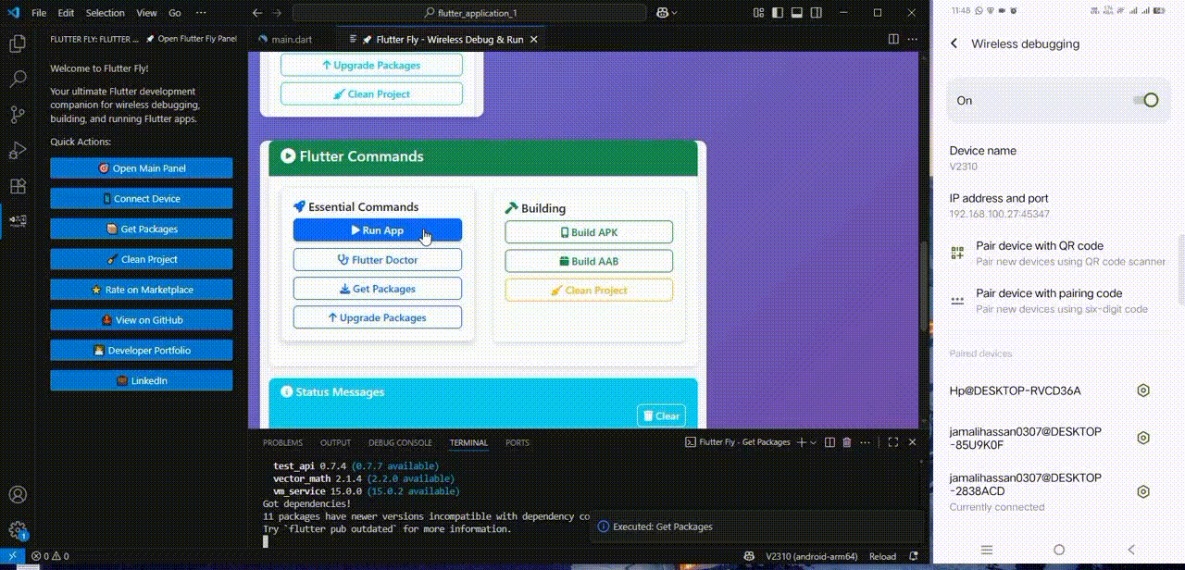
Task: Go back with the navigation arrow
Action: pyautogui.click(x=257, y=13)
